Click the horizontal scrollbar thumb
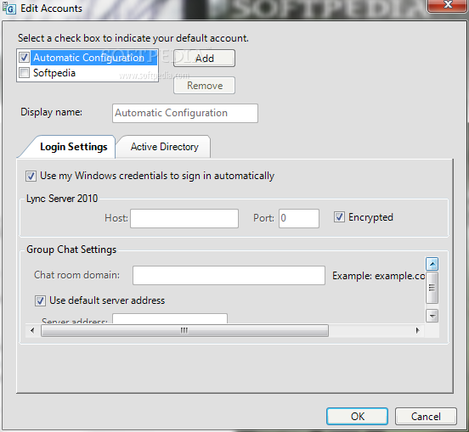Screen dimensions: 469x432 tap(184, 330)
